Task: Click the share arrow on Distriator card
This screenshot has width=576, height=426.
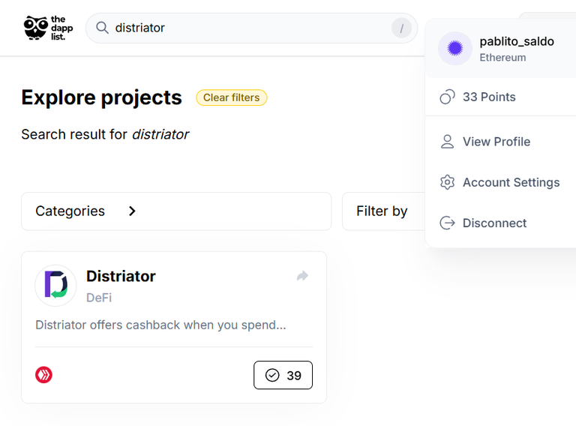Action: point(302,276)
